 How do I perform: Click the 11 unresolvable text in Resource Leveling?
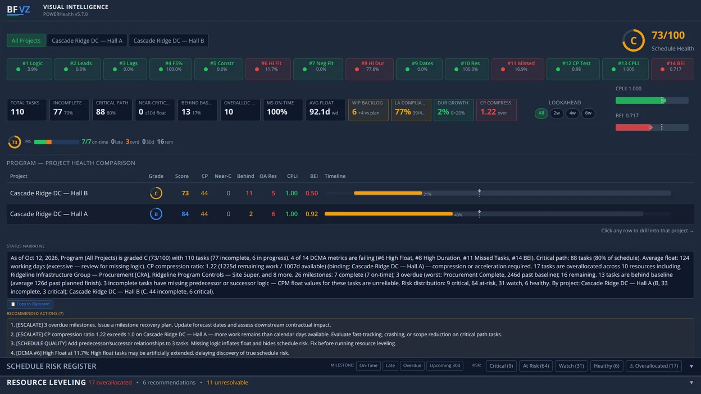coord(227,383)
